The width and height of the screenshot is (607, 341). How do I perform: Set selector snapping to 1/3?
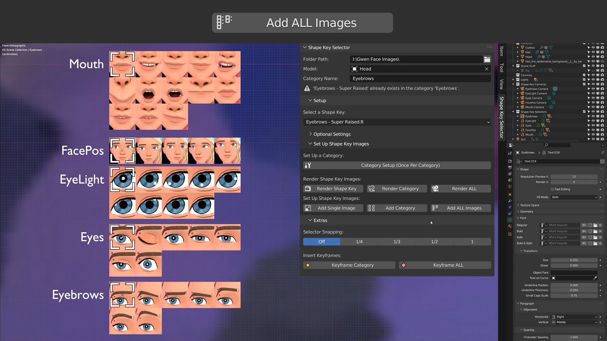397,242
